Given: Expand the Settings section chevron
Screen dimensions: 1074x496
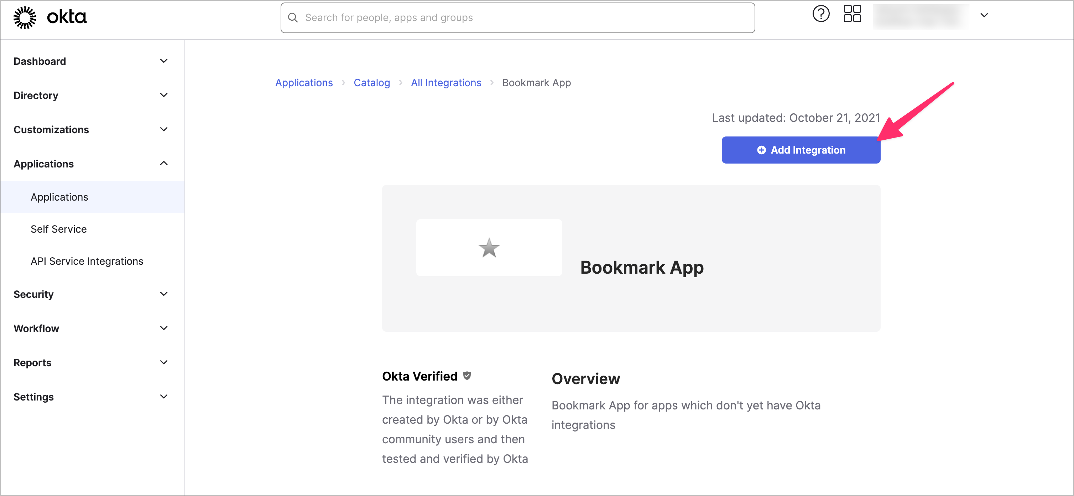Looking at the screenshot, I should (x=164, y=397).
